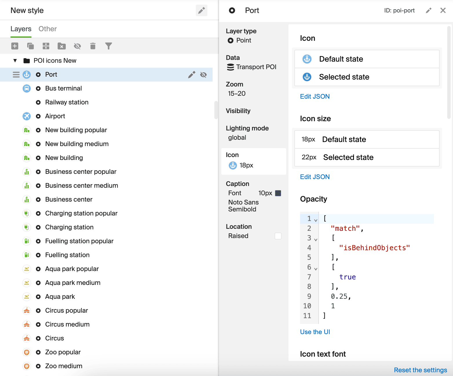Click the add layer plus icon
Screen dimensions: 453x376
click(15, 46)
